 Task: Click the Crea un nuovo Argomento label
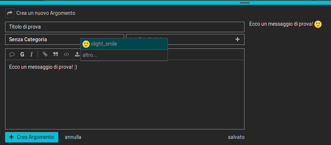click(x=46, y=13)
